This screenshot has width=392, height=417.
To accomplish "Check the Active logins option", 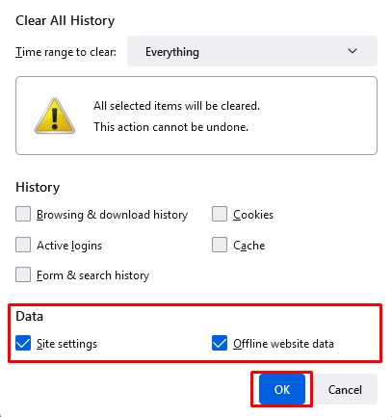I will [23, 245].
